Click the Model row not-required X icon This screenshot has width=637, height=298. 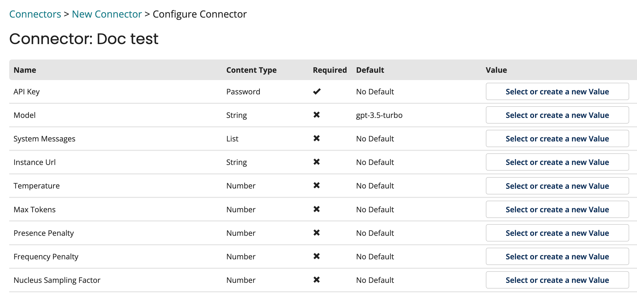317,115
